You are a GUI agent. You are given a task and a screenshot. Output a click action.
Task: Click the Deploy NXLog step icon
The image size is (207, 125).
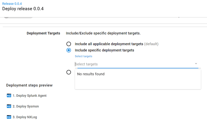9,117
